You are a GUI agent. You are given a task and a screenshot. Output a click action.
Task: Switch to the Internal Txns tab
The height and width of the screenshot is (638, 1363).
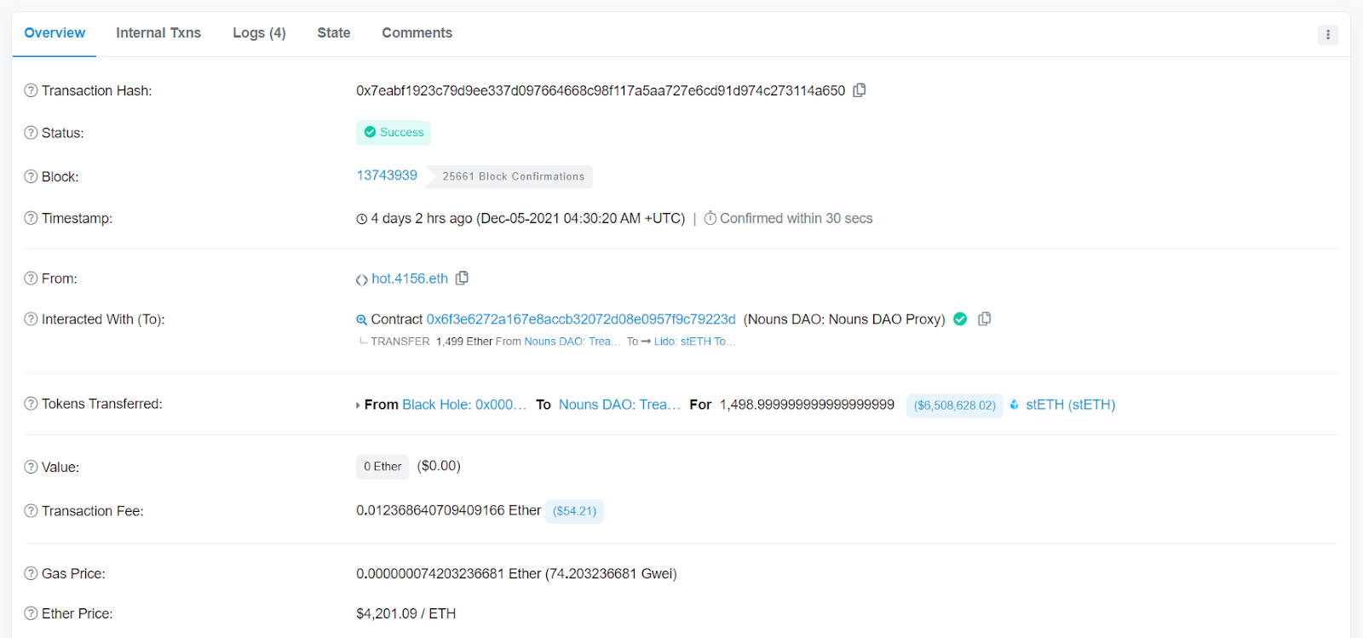click(x=158, y=33)
